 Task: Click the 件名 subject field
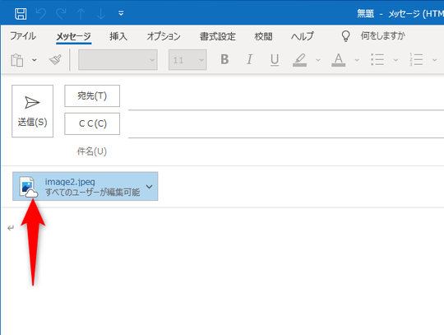[x=286, y=151]
